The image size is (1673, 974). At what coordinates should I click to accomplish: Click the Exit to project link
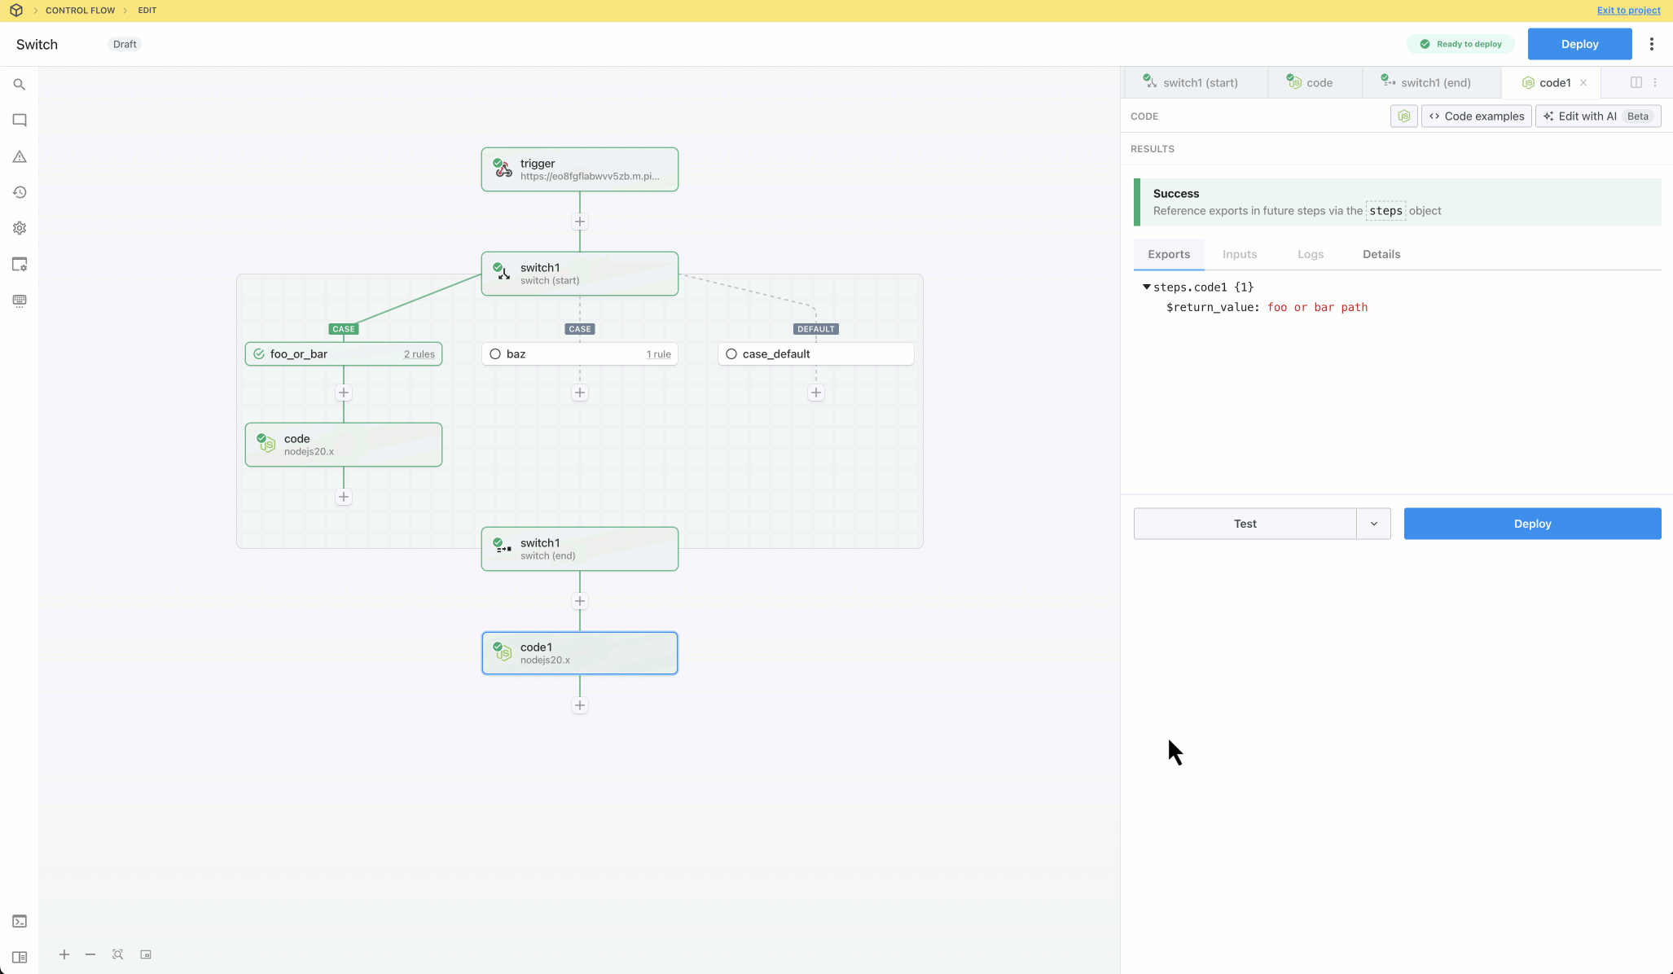point(1628,11)
